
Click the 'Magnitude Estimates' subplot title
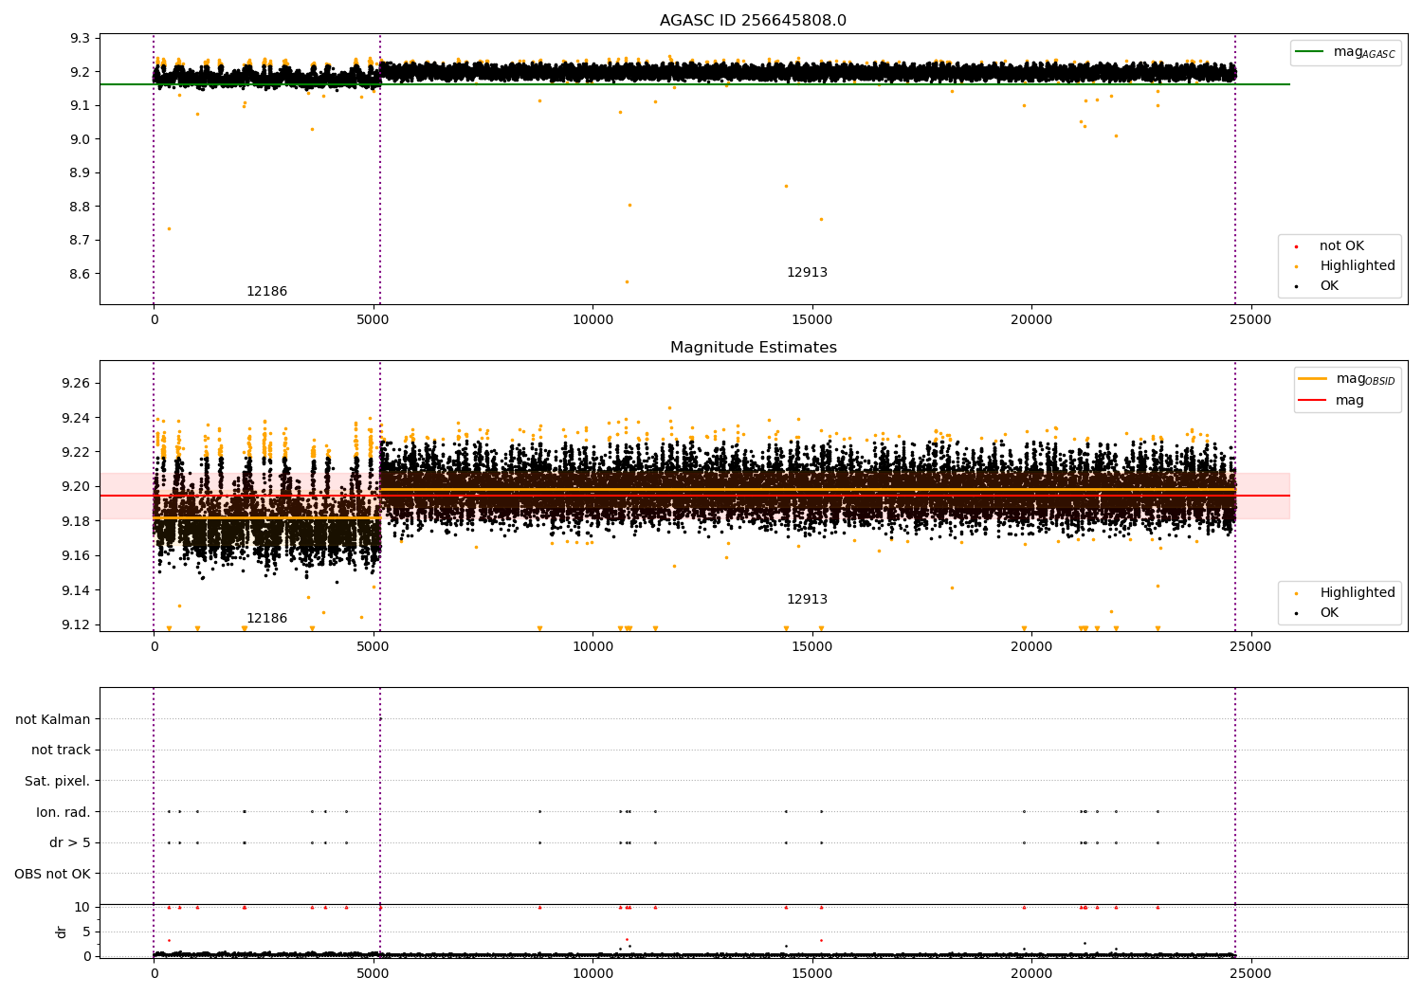point(753,348)
